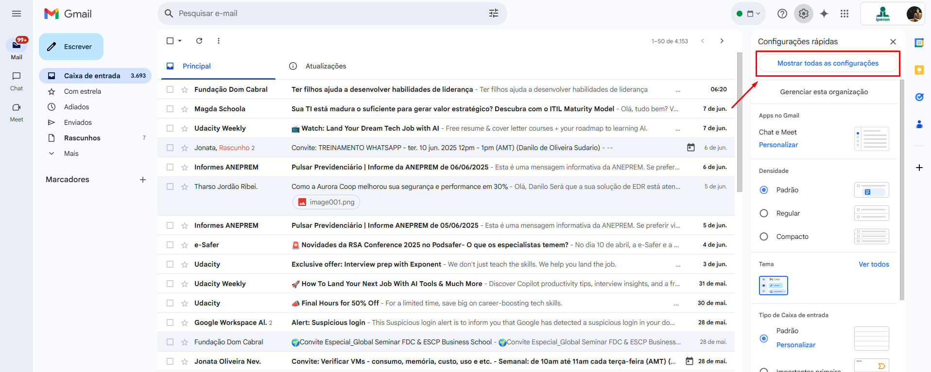Click the Escrever compose button
This screenshot has width=931, height=372.
[x=71, y=47]
